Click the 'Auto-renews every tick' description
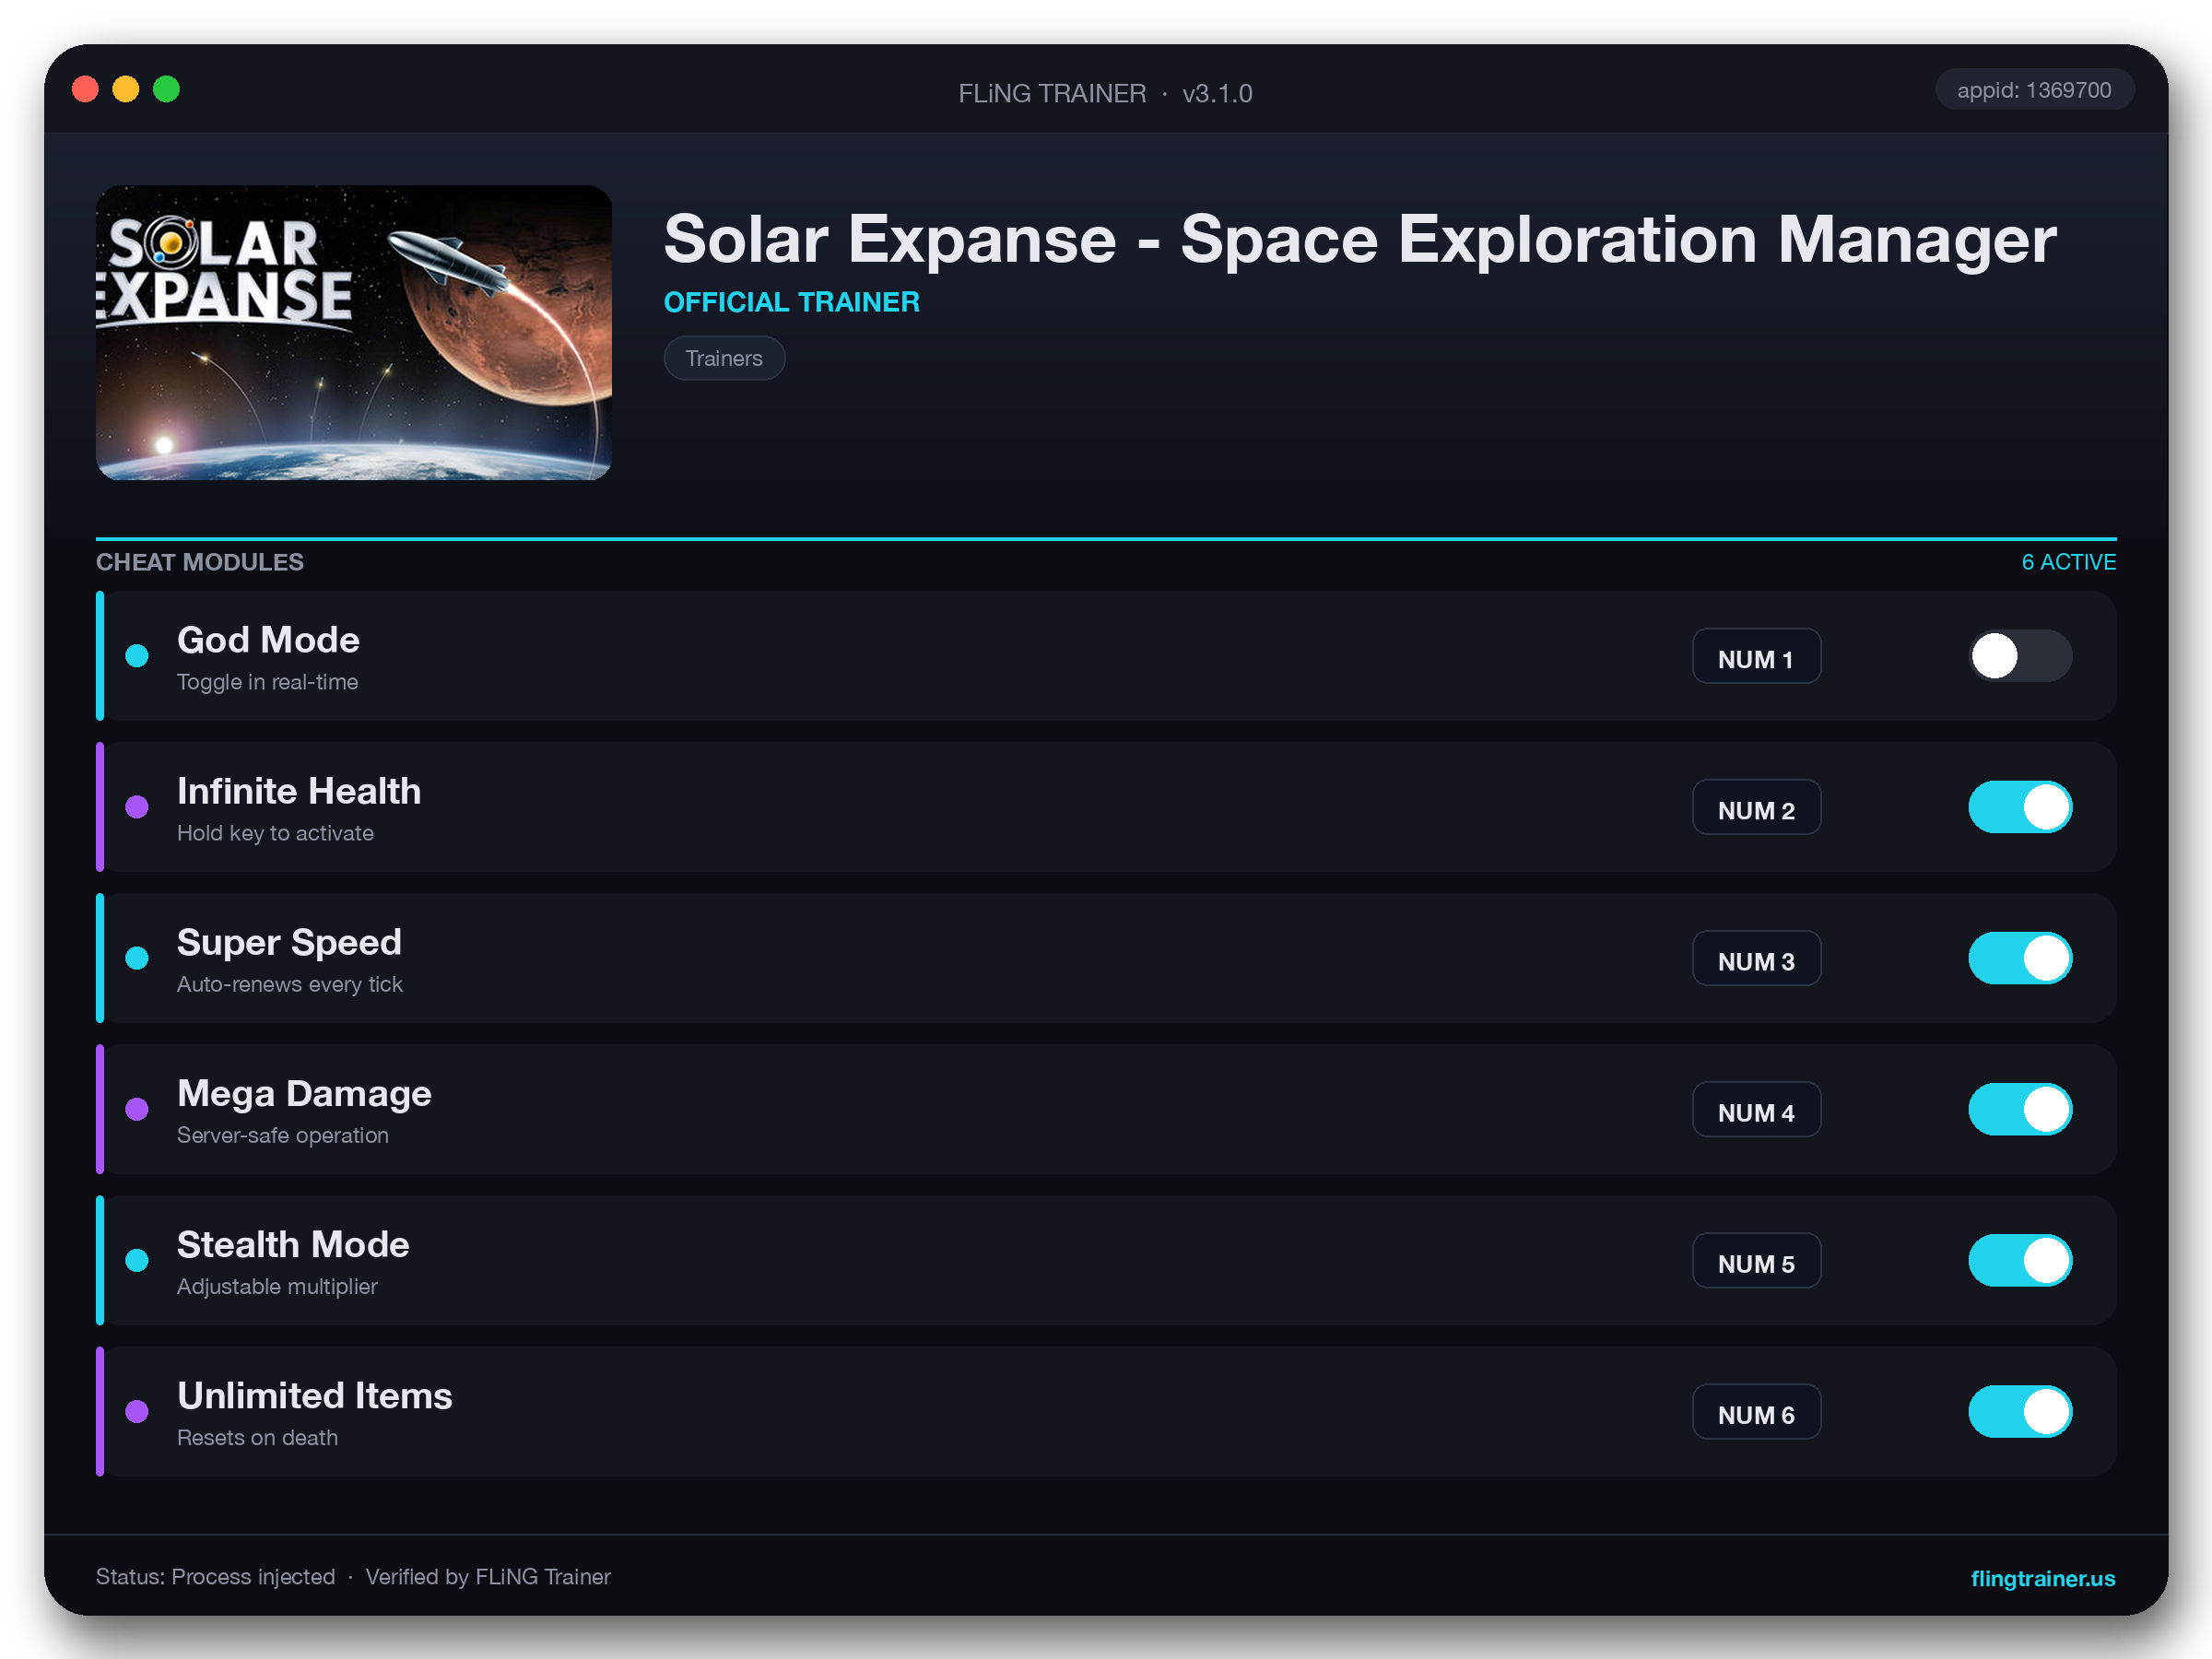This screenshot has width=2212, height=1659. [289, 984]
